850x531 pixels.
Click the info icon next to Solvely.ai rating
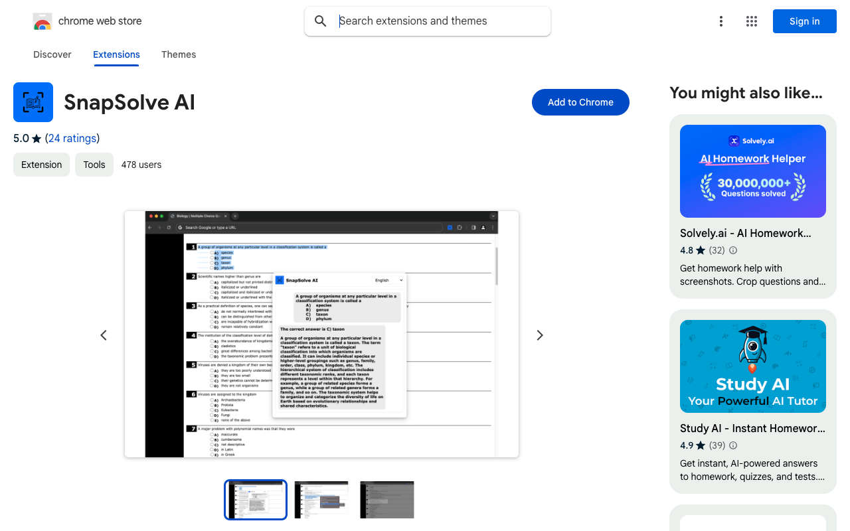point(733,250)
